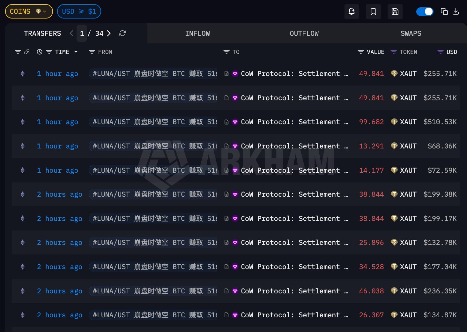Toggle the blue switch in the top bar
The height and width of the screenshot is (332, 467).
tap(425, 12)
